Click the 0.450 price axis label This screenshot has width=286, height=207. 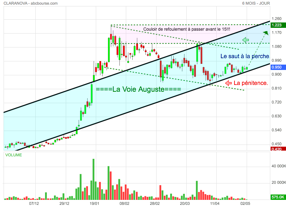276,144
